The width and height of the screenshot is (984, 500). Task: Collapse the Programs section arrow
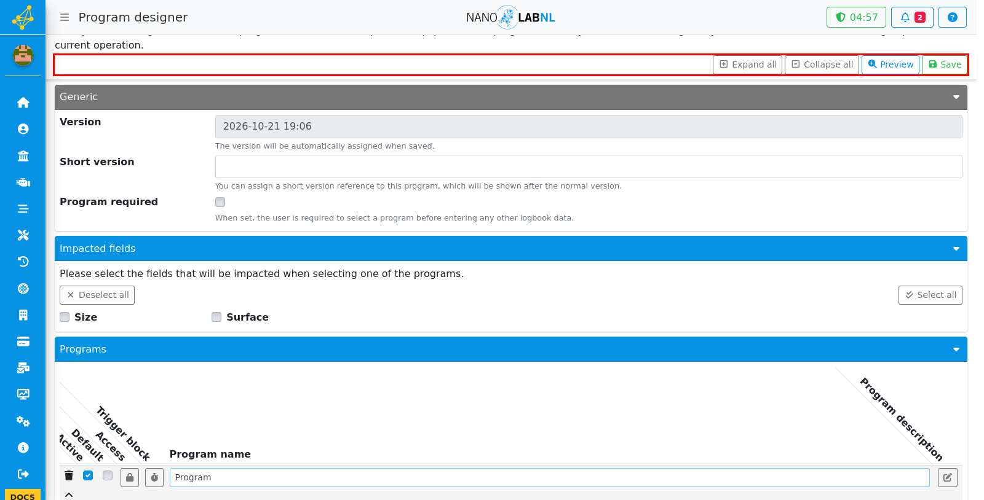(956, 350)
